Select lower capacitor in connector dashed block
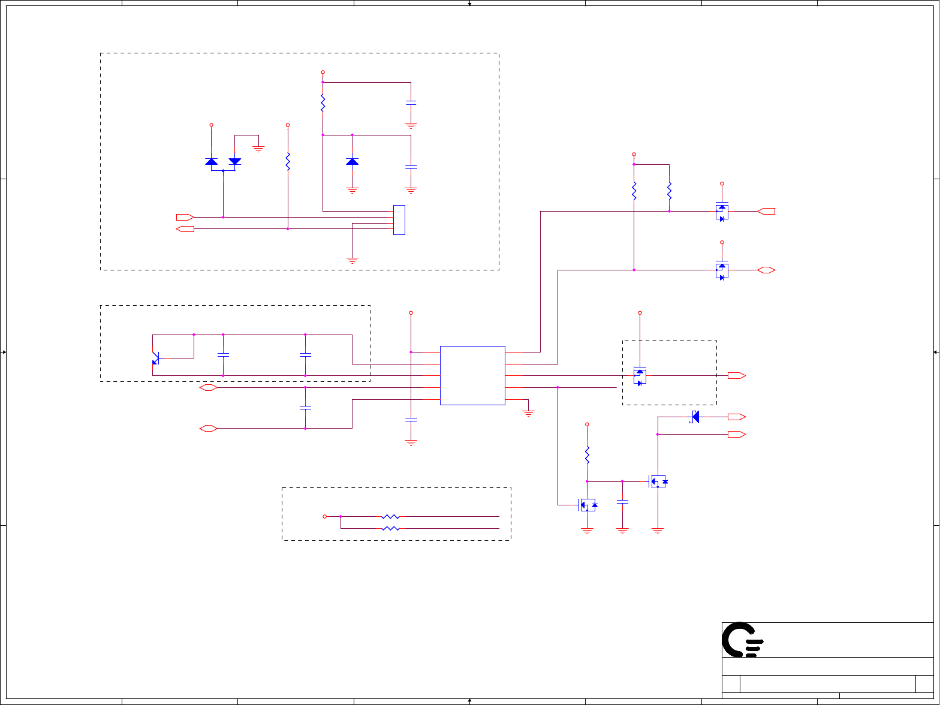The width and height of the screenshot is (940, 705). [411, 167]
